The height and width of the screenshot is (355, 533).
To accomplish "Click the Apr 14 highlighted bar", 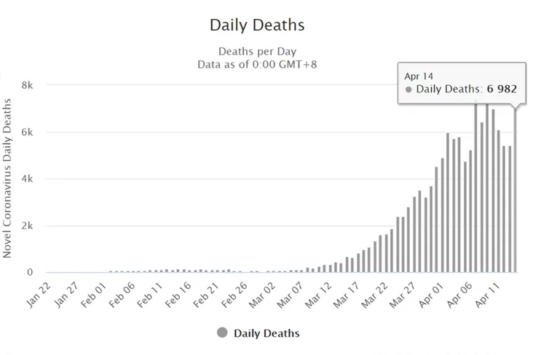I will coord(517,189).
